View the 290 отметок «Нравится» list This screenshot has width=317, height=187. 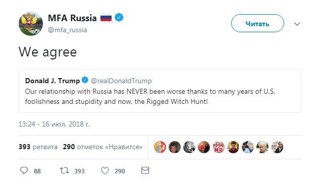click(x=102, y=147)
